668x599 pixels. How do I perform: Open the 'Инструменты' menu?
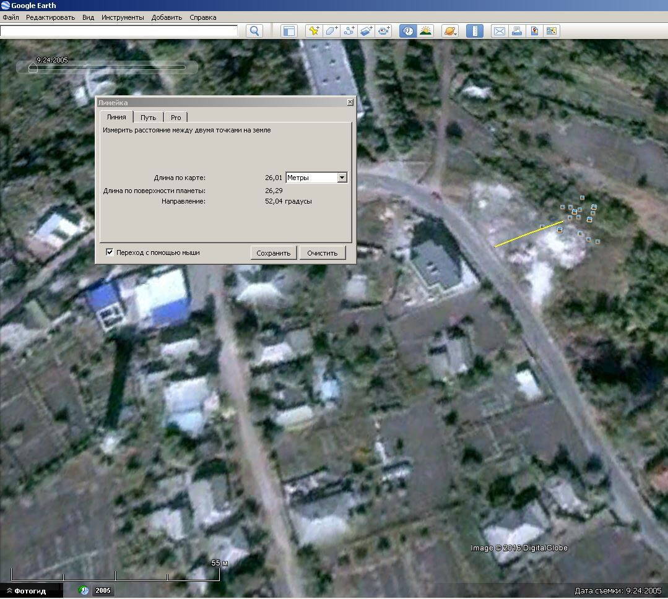point(123,17)
